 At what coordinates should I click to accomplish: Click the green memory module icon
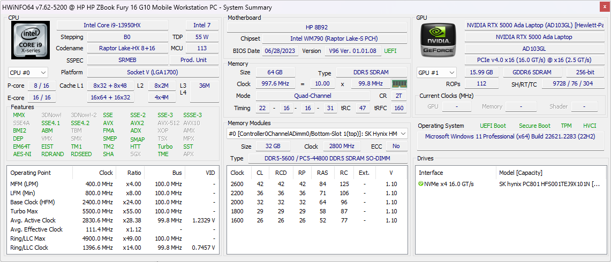(399, 84)
